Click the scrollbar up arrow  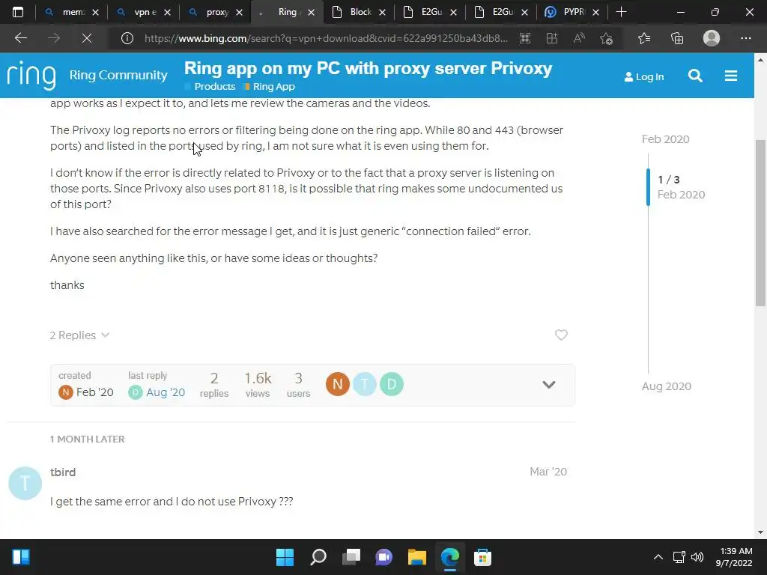(x=760, y=60)
